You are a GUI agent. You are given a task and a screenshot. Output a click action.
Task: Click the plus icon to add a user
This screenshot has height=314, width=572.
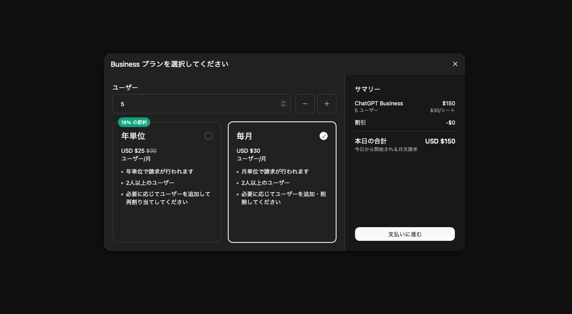pyautogui.click(x=327, y=104)
